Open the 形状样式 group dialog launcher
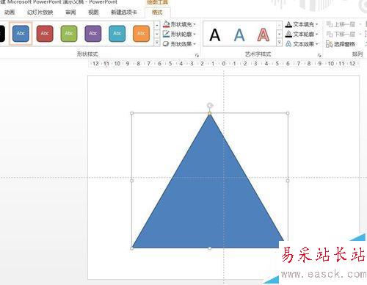Viewport: 367px width, 285px height. [x=197, y=56]
